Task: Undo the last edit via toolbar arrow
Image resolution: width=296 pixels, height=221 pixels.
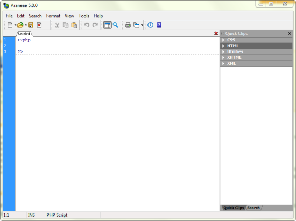Action: 87,25
